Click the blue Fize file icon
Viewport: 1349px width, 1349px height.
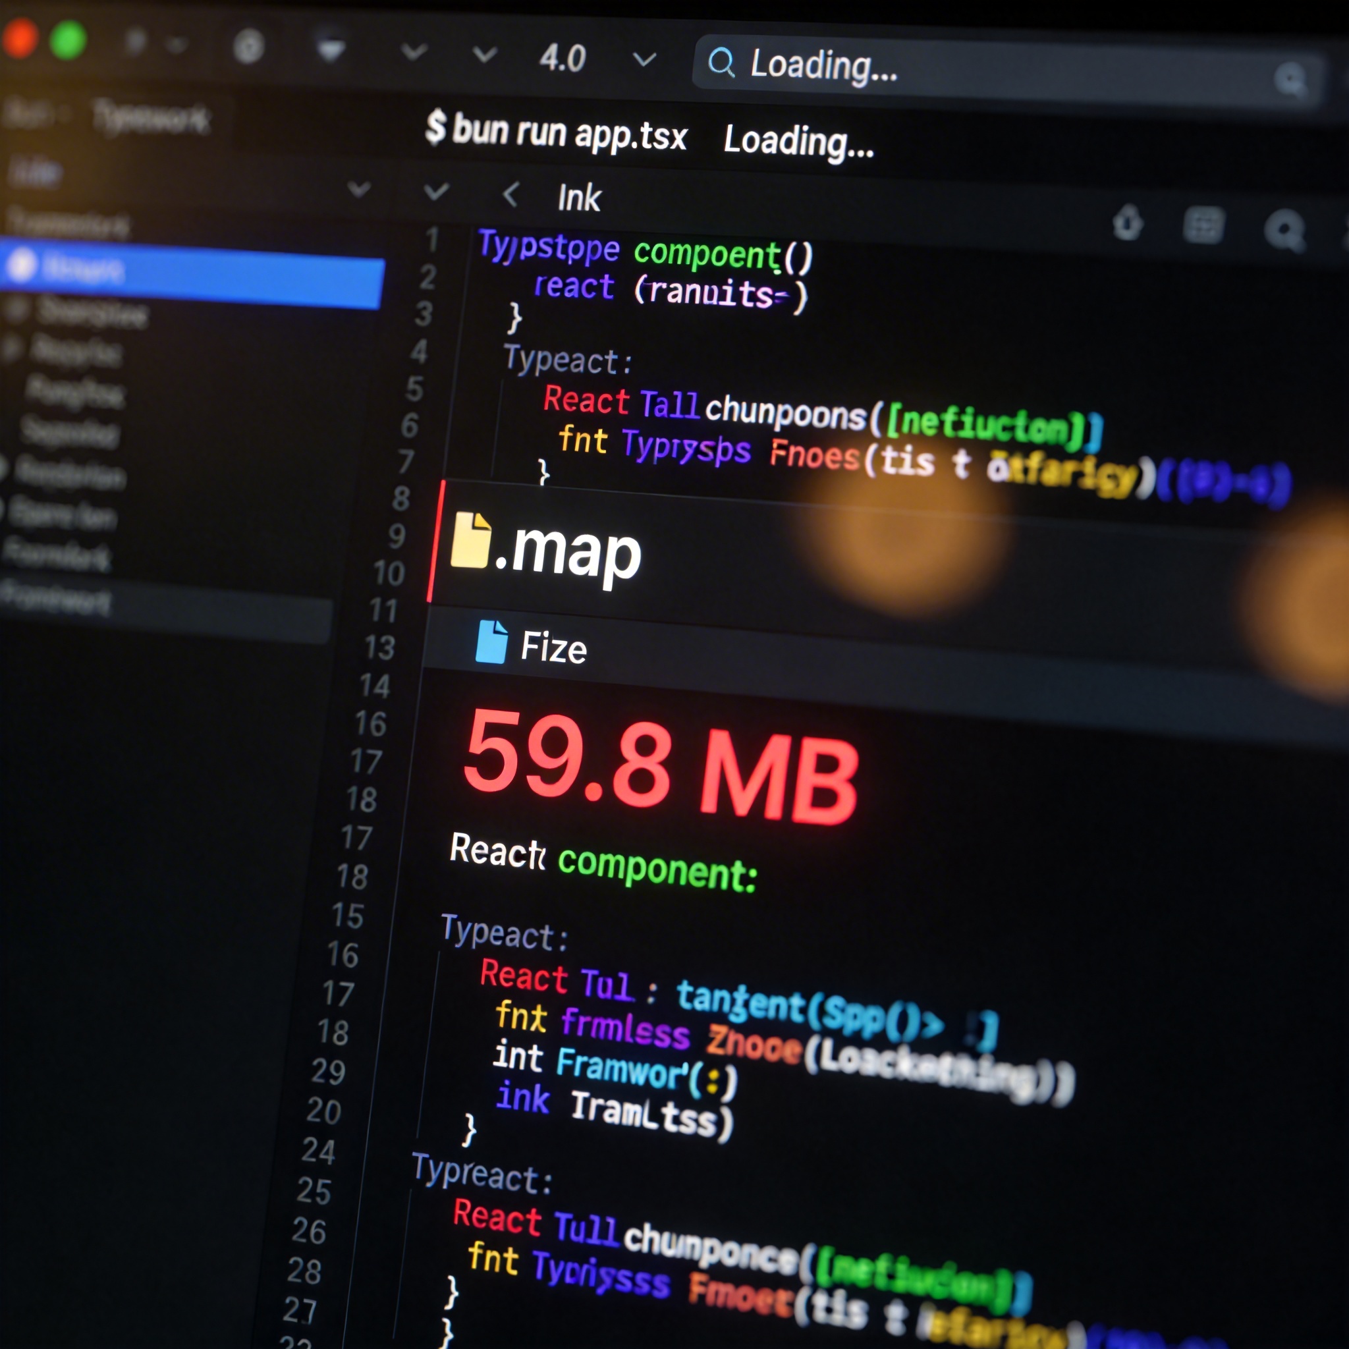pos(491,641)
